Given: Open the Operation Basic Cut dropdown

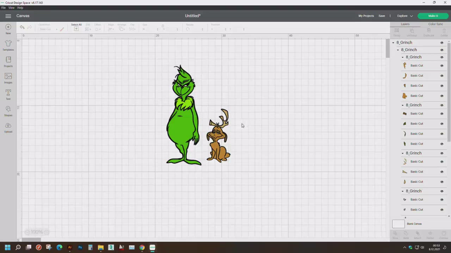Looking at the screenshot, I should [48, 29].
